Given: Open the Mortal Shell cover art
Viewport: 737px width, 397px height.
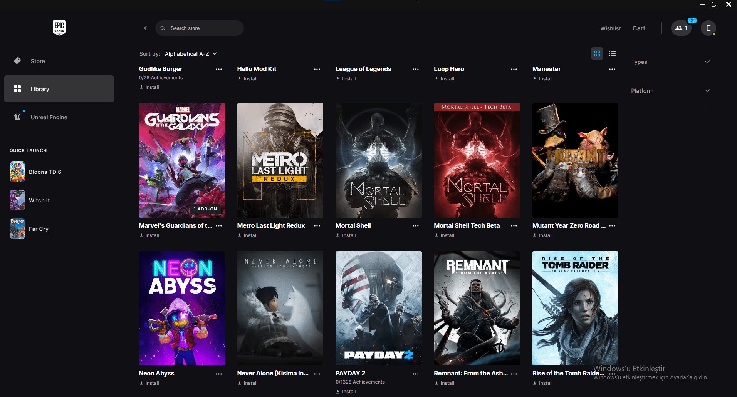Looking at the screenshot, I should point(379,160).
